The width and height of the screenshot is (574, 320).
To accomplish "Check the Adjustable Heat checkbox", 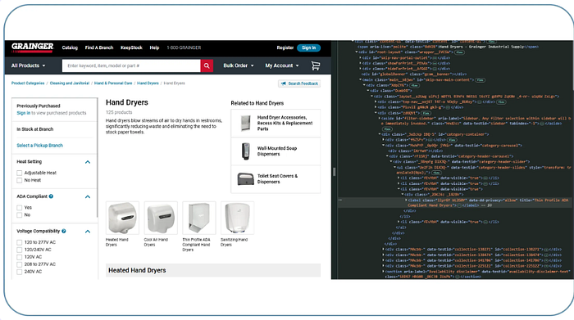I will pos(20,174).
